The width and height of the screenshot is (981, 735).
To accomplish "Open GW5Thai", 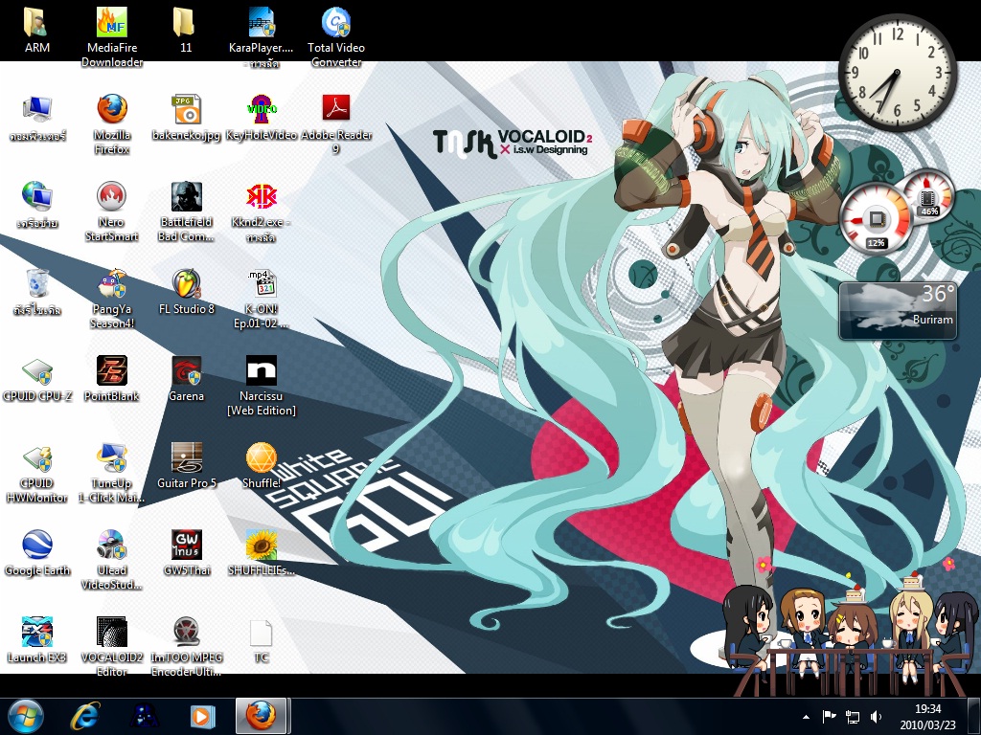I will pyautogui.click(x=186, y=553).
